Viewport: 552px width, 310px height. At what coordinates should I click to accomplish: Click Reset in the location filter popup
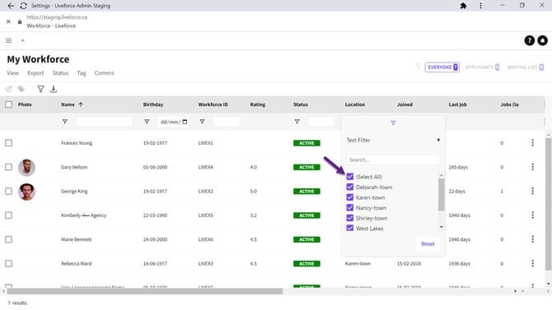pos(428,243)
